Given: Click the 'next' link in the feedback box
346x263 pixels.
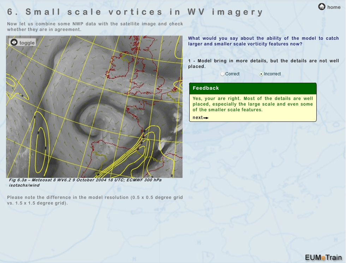Looking at the screenshot, I should tap(198, 118).
